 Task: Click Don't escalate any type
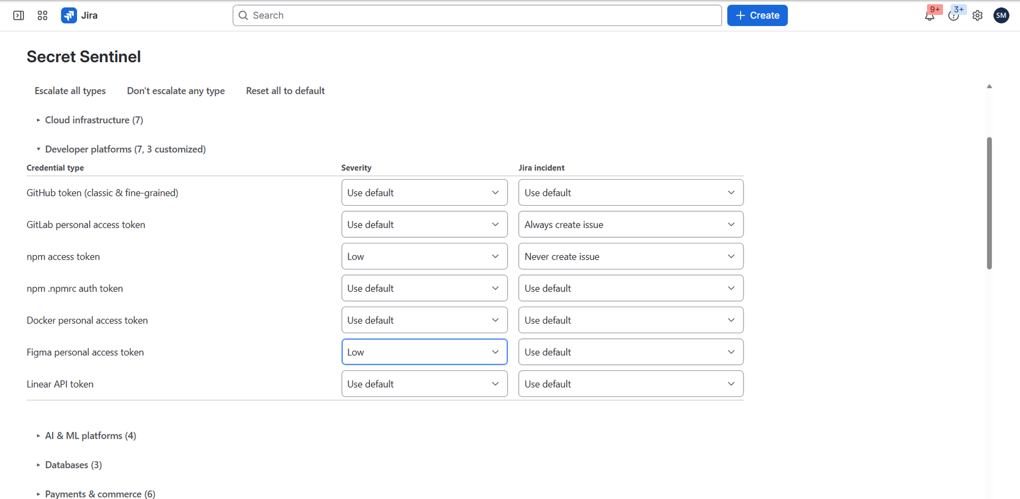tap(176, 91)
